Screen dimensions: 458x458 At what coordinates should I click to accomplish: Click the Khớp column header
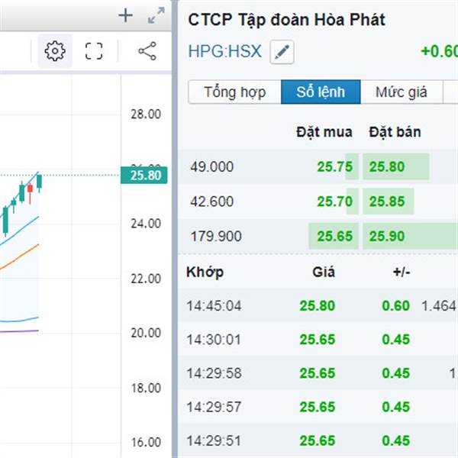coord(205,273)
